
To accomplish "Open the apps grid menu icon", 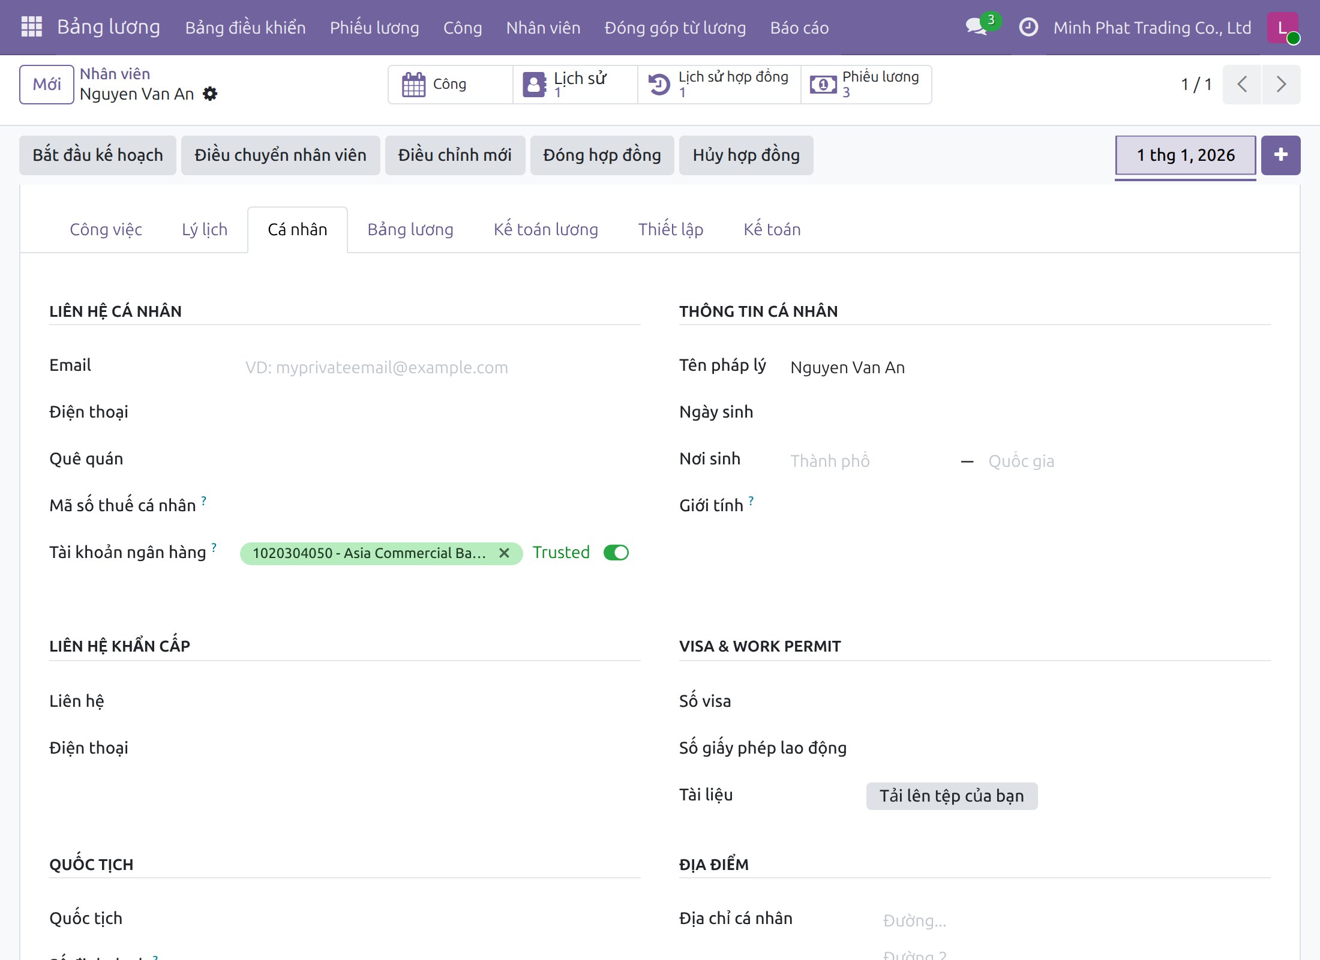I will tap(31, 27).
